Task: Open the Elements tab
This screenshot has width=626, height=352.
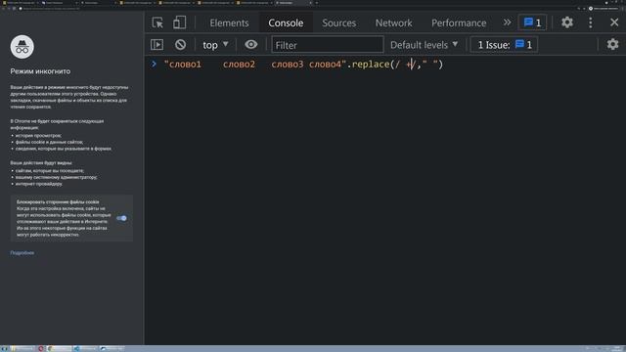Action: [229, 22]
